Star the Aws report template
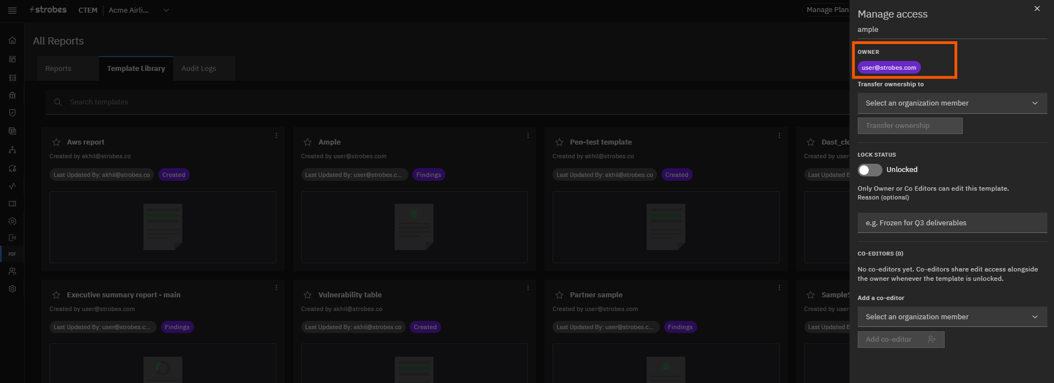This screenshot has width=1054, height=383. (x=56, y=142)
